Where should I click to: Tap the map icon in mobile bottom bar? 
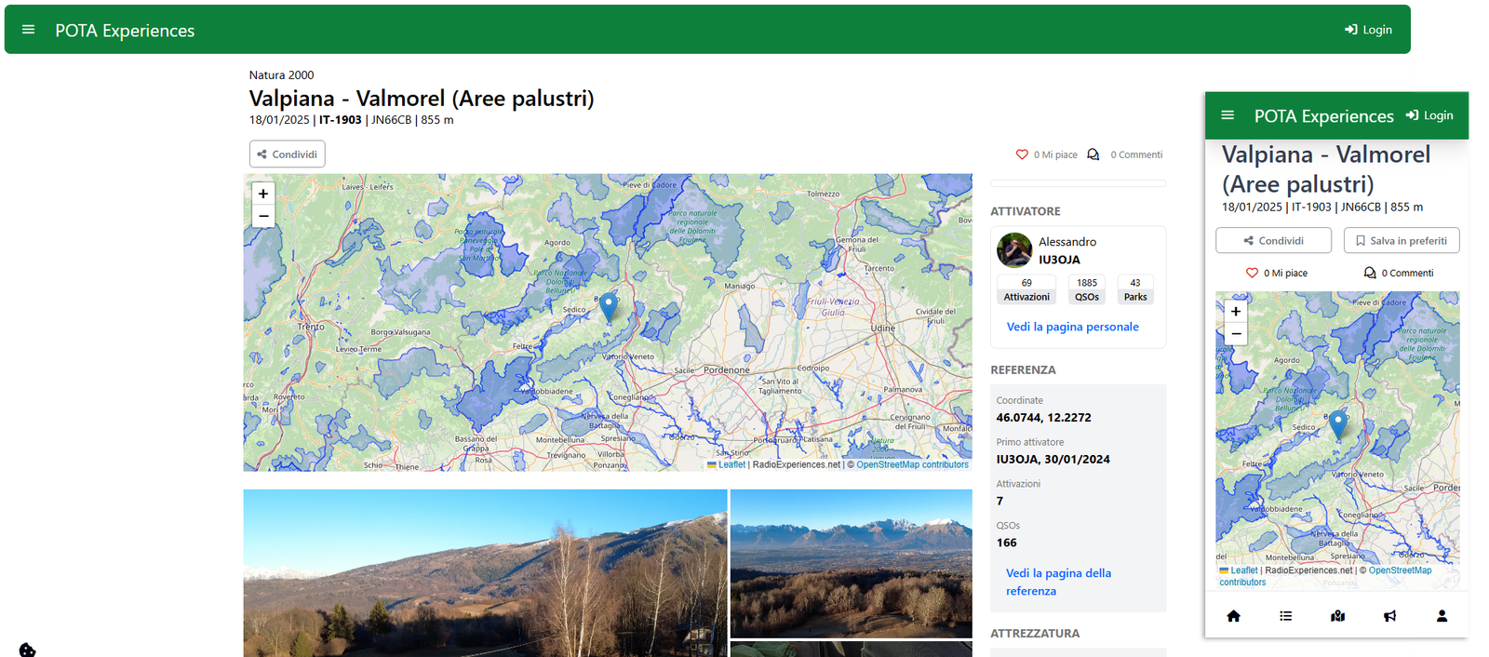click(x=1337, y=616)
